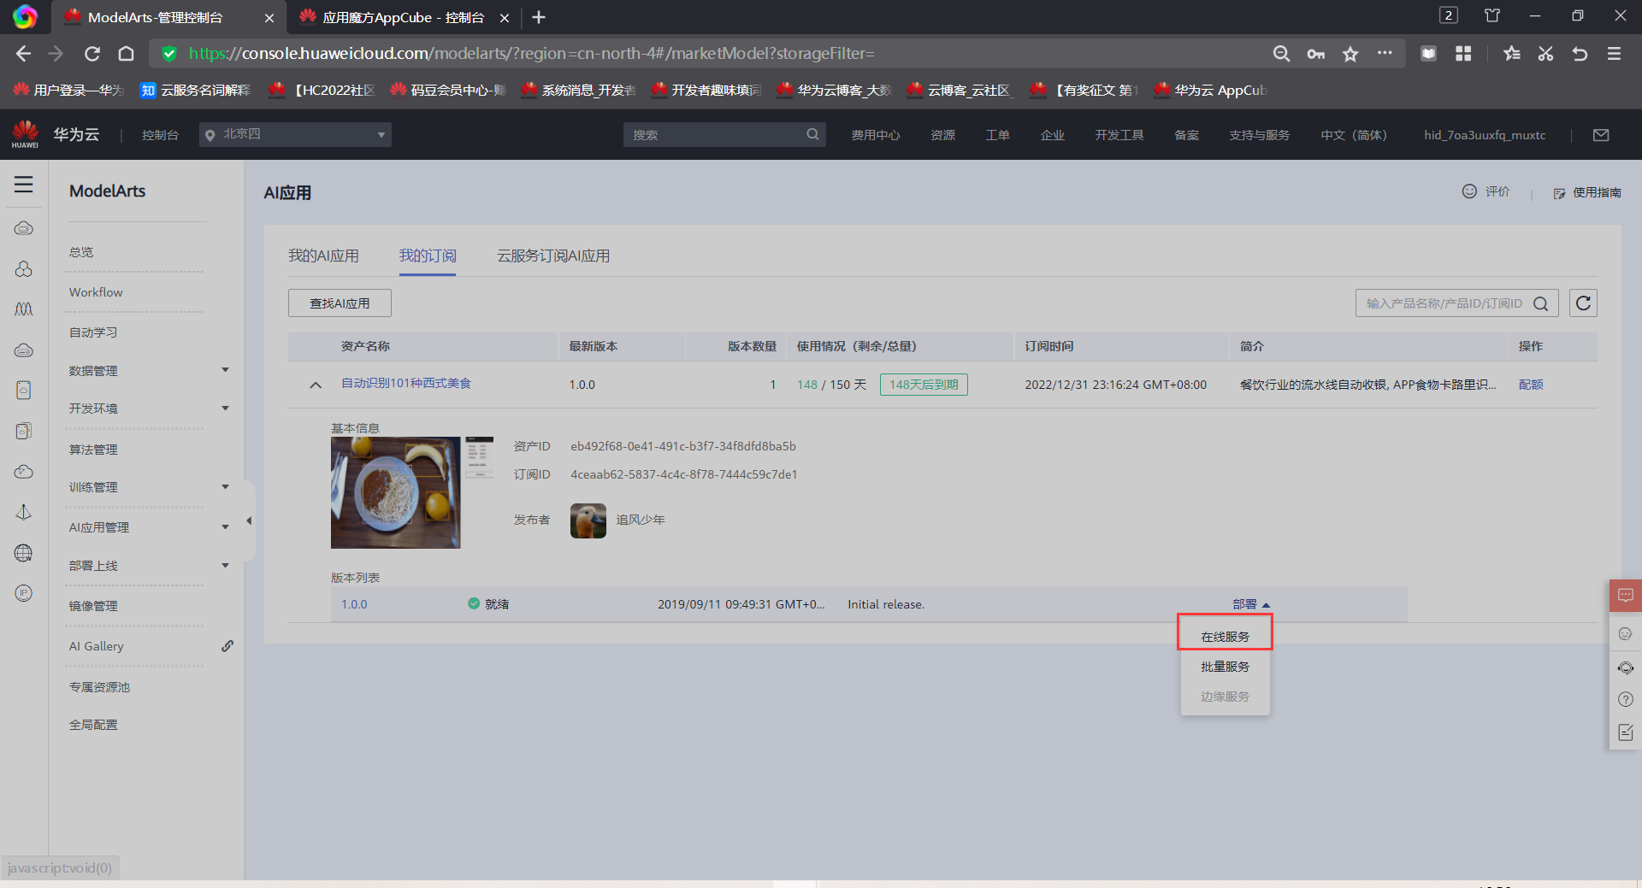Expand the 数据管理 sidebar menu
The height and width of the screenshot is (888, 1642).
[226, 370]
